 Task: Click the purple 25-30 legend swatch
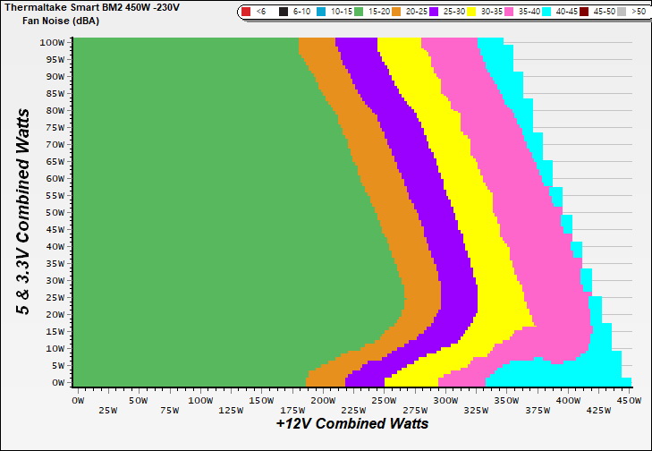point(434,12)
